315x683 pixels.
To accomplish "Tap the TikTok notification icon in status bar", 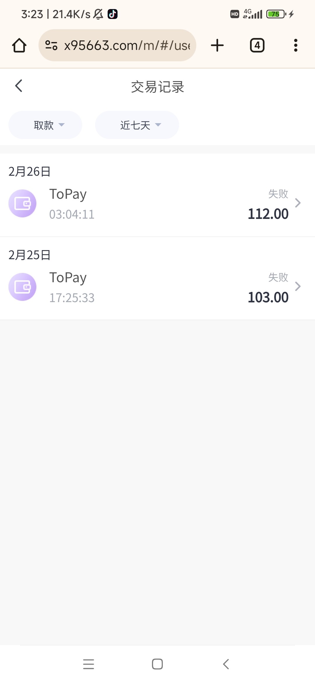I will (x=113, y=14).
